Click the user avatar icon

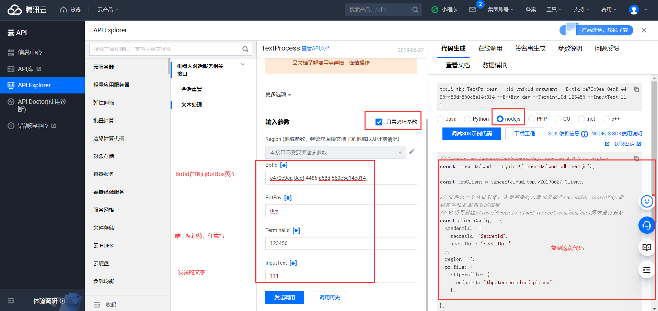634,10
